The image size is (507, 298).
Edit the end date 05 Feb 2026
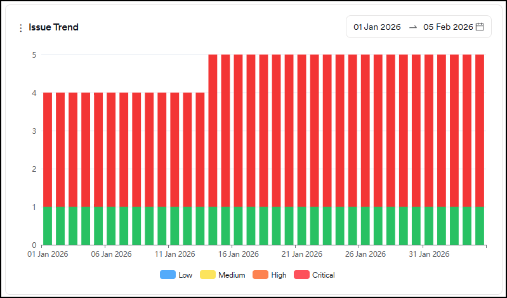pyautogui.click(x=448, y=27)
